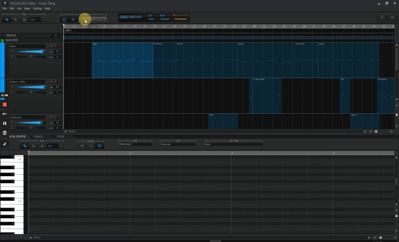Expand Main track volume automation arrow

click(x=12, y=51)
